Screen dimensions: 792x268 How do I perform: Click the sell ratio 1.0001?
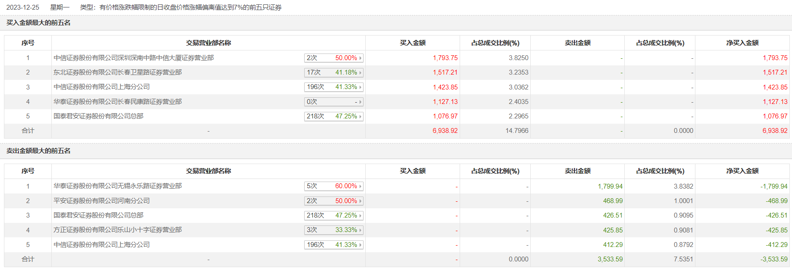coord(684,201)
